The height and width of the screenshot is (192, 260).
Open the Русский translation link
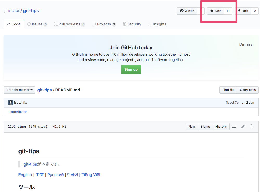pyautogui.click(x=55, y=175)
